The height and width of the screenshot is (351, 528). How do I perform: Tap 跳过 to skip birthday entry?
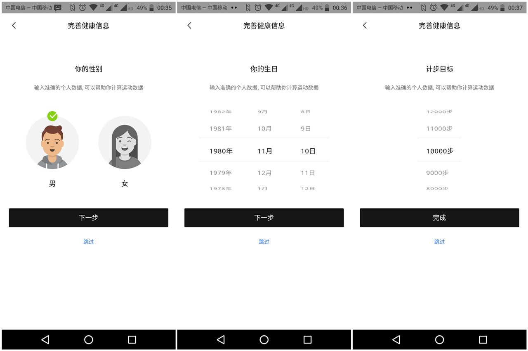pyautogui.click(x=264, y=242)
